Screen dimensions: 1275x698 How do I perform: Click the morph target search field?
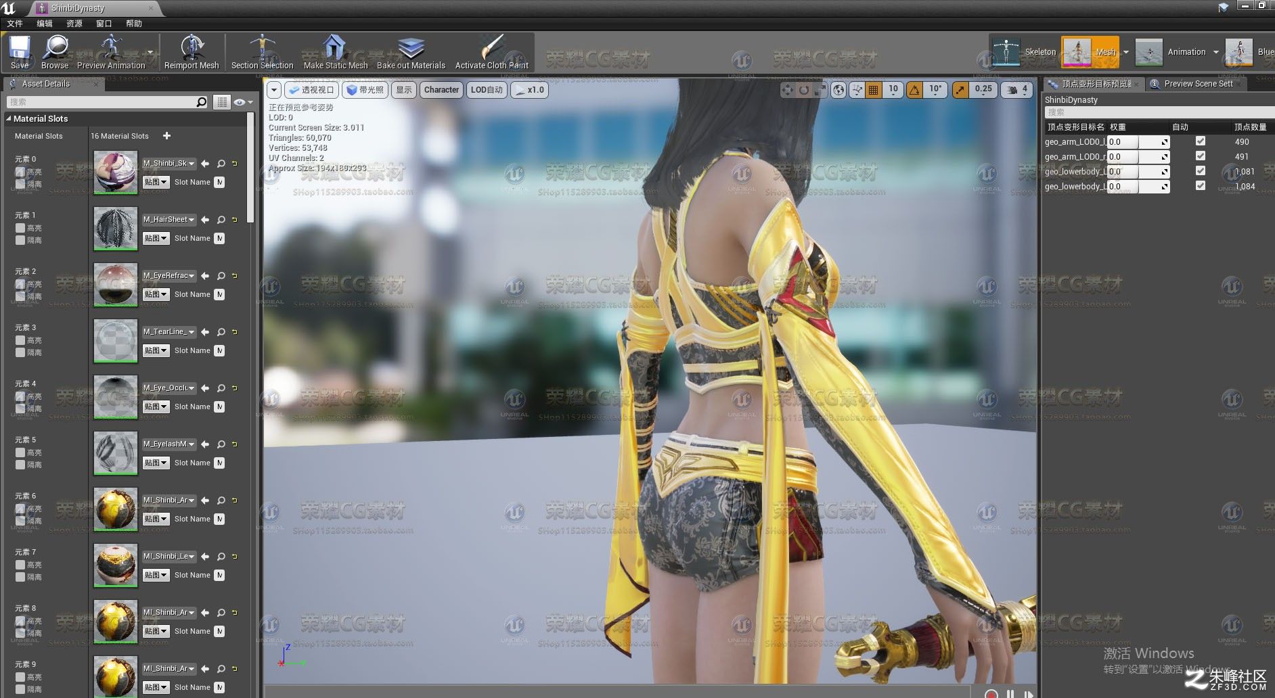1159,112
